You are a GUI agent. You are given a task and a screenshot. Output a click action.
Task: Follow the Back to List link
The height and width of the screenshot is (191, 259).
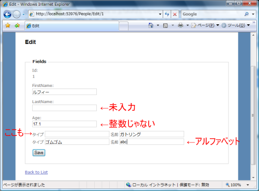[36, 172]
